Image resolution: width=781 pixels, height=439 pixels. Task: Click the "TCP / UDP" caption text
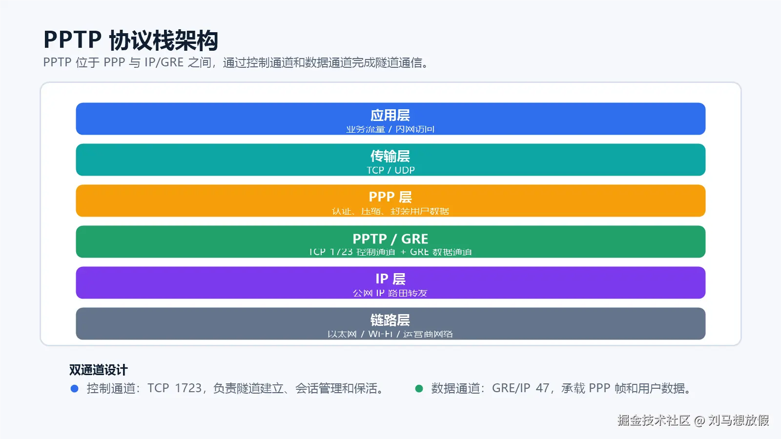tap(390, 170)
